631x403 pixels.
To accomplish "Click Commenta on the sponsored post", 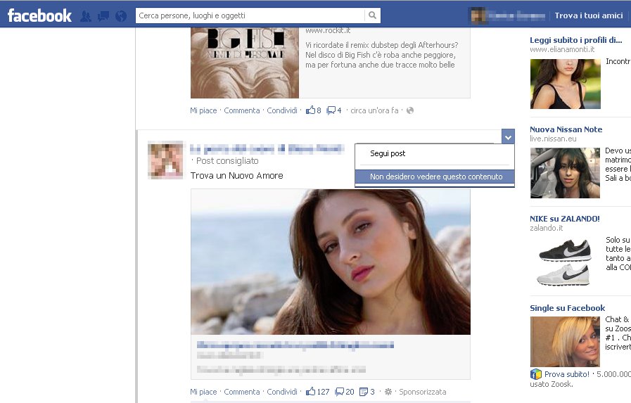I will click(x=242, y=392).
